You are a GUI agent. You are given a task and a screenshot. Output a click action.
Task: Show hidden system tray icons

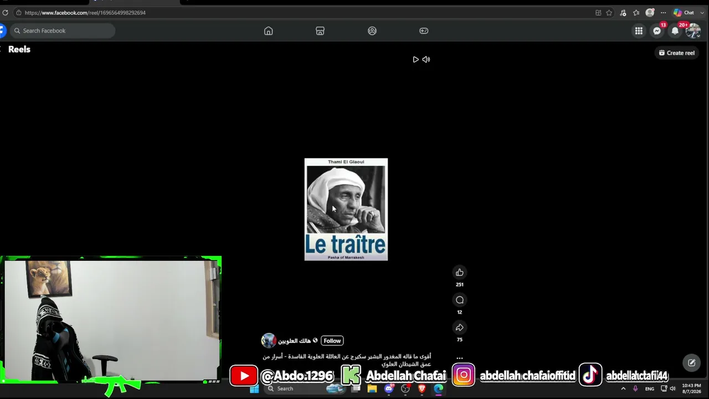click(623, 389)
